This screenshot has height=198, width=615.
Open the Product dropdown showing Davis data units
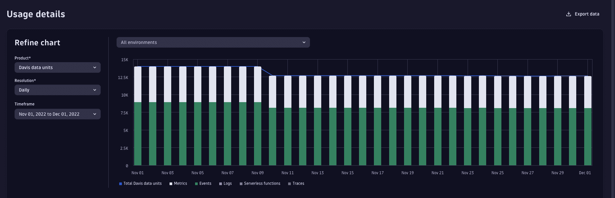[57, 67]
